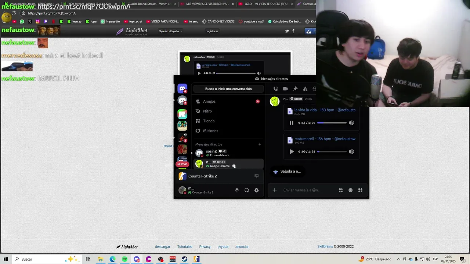Click the Privacy footer link

[x=205, y=247]
